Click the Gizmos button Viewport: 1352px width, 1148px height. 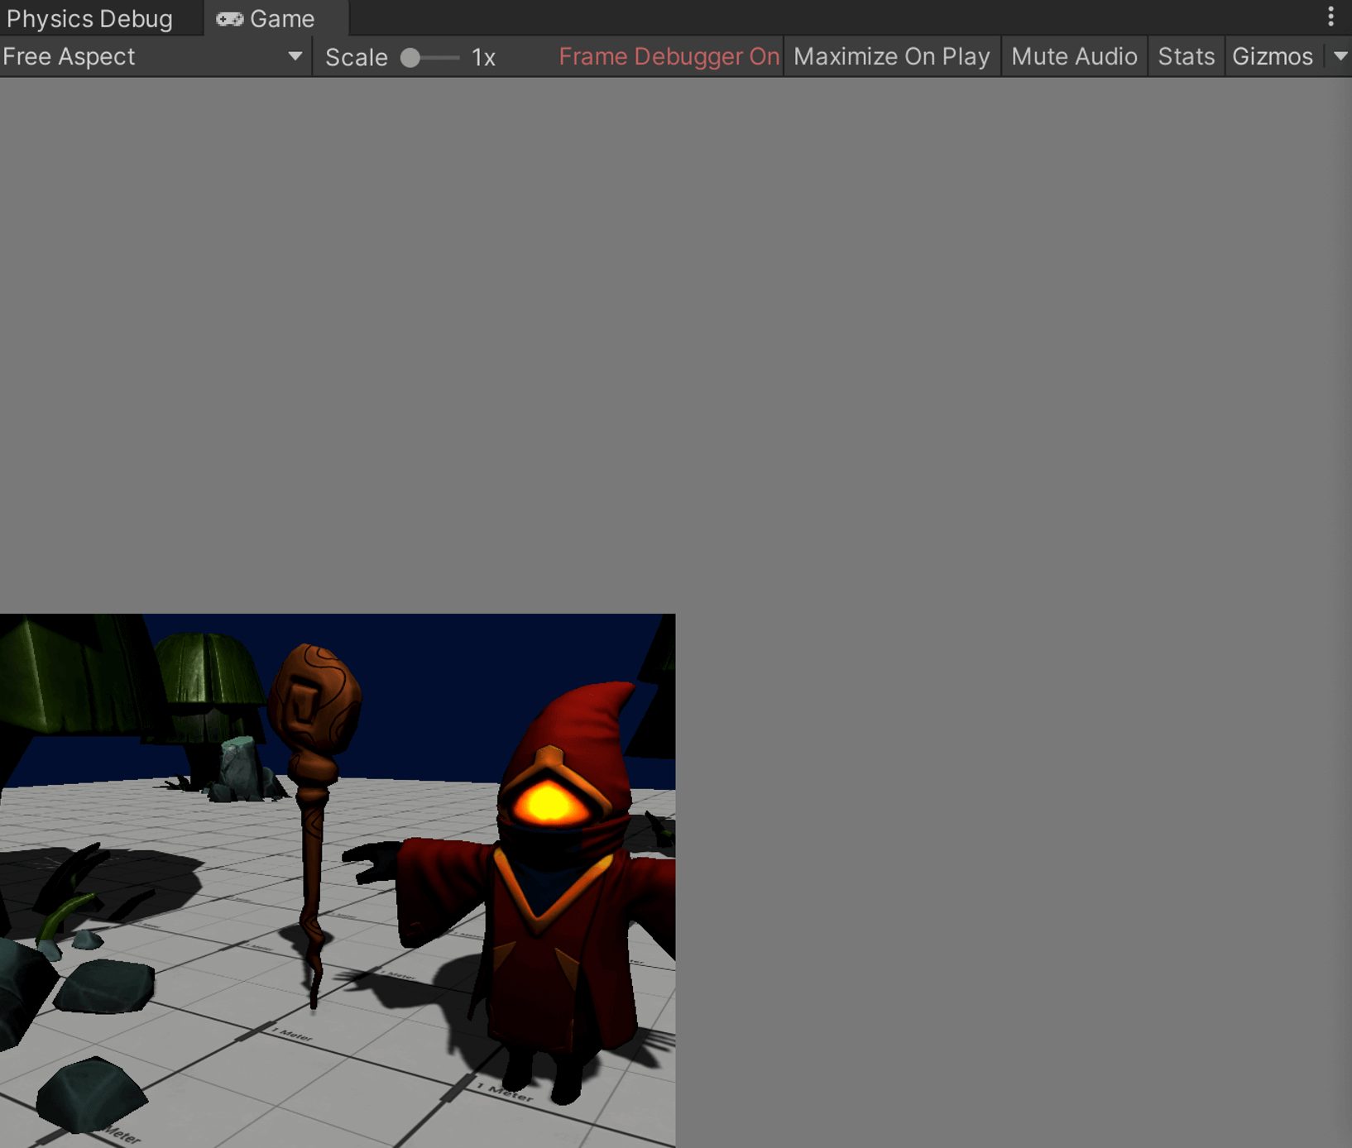(x=1272, y=56)
